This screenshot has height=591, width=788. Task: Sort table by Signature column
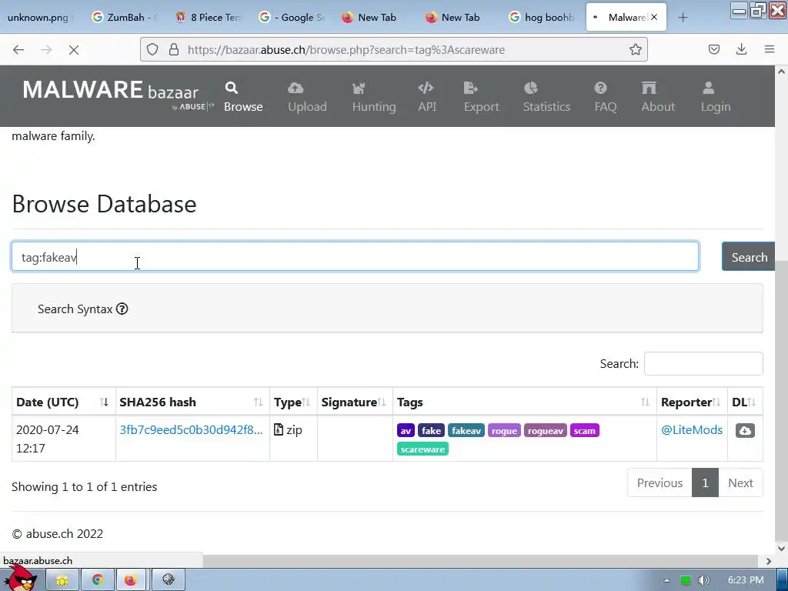pyautogui.click(x=355, y=402)
